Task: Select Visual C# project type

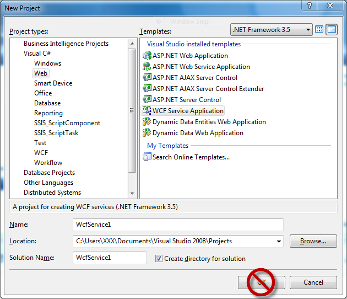Action: [37, 54]
